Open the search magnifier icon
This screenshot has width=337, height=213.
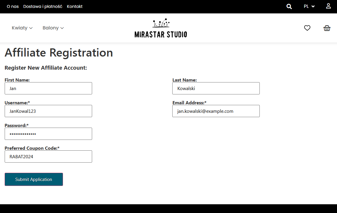pos(289,6)
